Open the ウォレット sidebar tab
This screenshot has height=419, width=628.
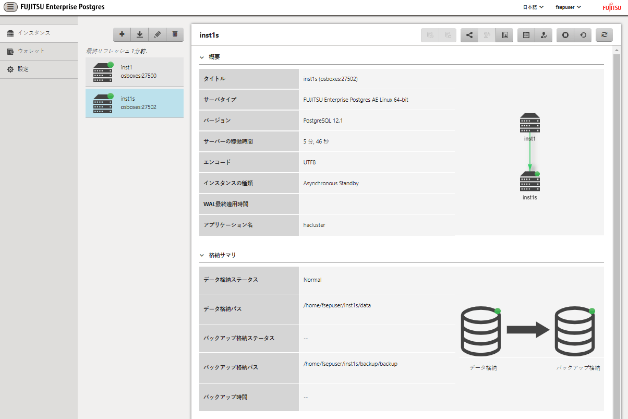(x=39, y=51)
